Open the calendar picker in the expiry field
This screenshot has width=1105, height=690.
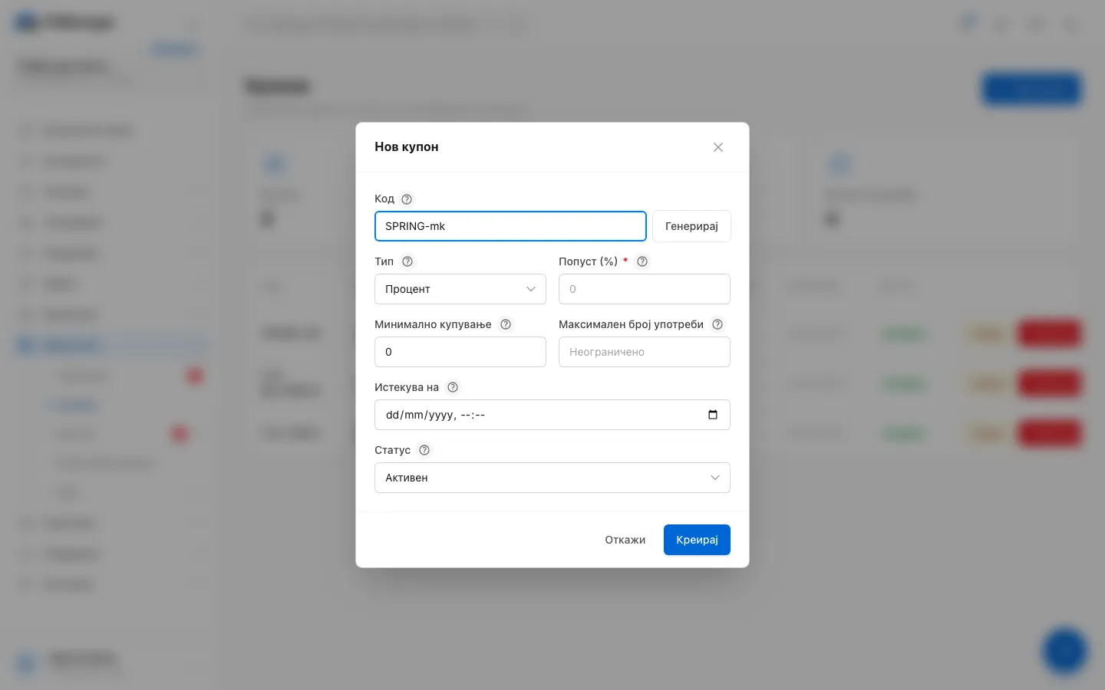[713, 415]
